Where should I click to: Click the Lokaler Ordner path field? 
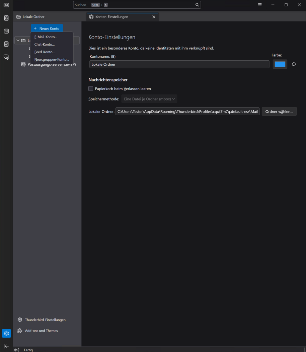point(187,112)
